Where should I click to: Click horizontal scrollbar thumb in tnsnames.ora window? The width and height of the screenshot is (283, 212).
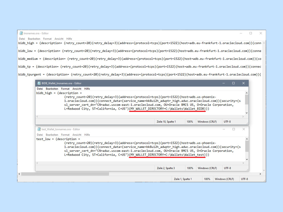pyautogui.click(x=65, y=174)
